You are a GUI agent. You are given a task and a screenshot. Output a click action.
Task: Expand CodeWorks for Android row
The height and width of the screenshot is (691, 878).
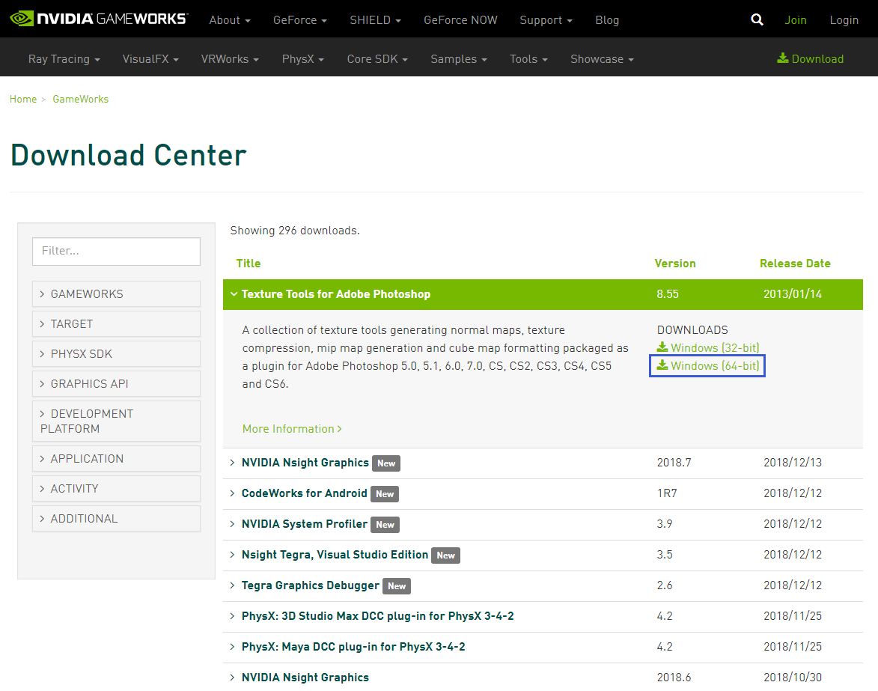pyautogui.click(x=543, y=494)
